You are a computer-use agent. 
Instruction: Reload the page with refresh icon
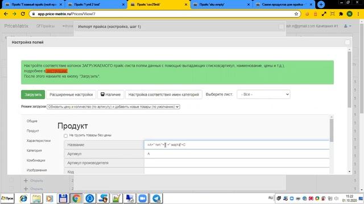[x=23, y=14]
